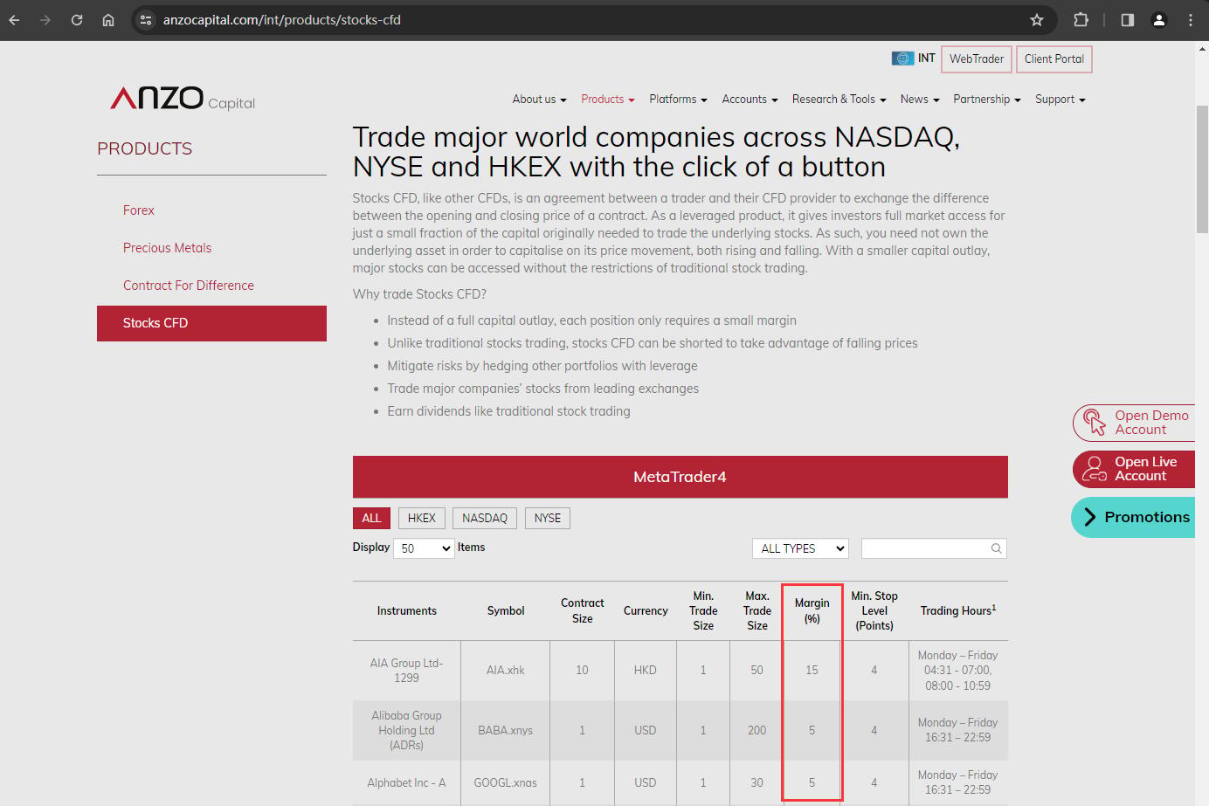Click the Open Live Account user icon
The height and width of the screenshot is (806, 1209).
(1094, 469)
